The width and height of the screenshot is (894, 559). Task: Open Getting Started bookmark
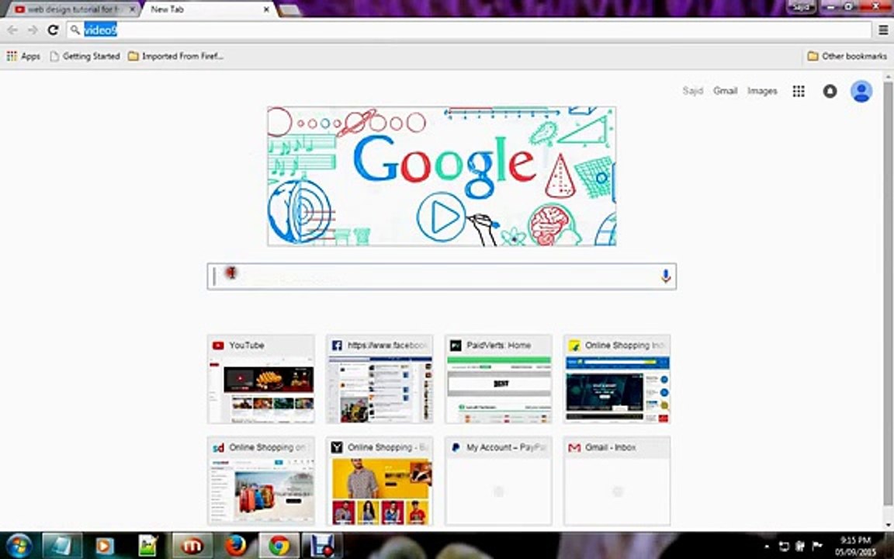point(85,56)
